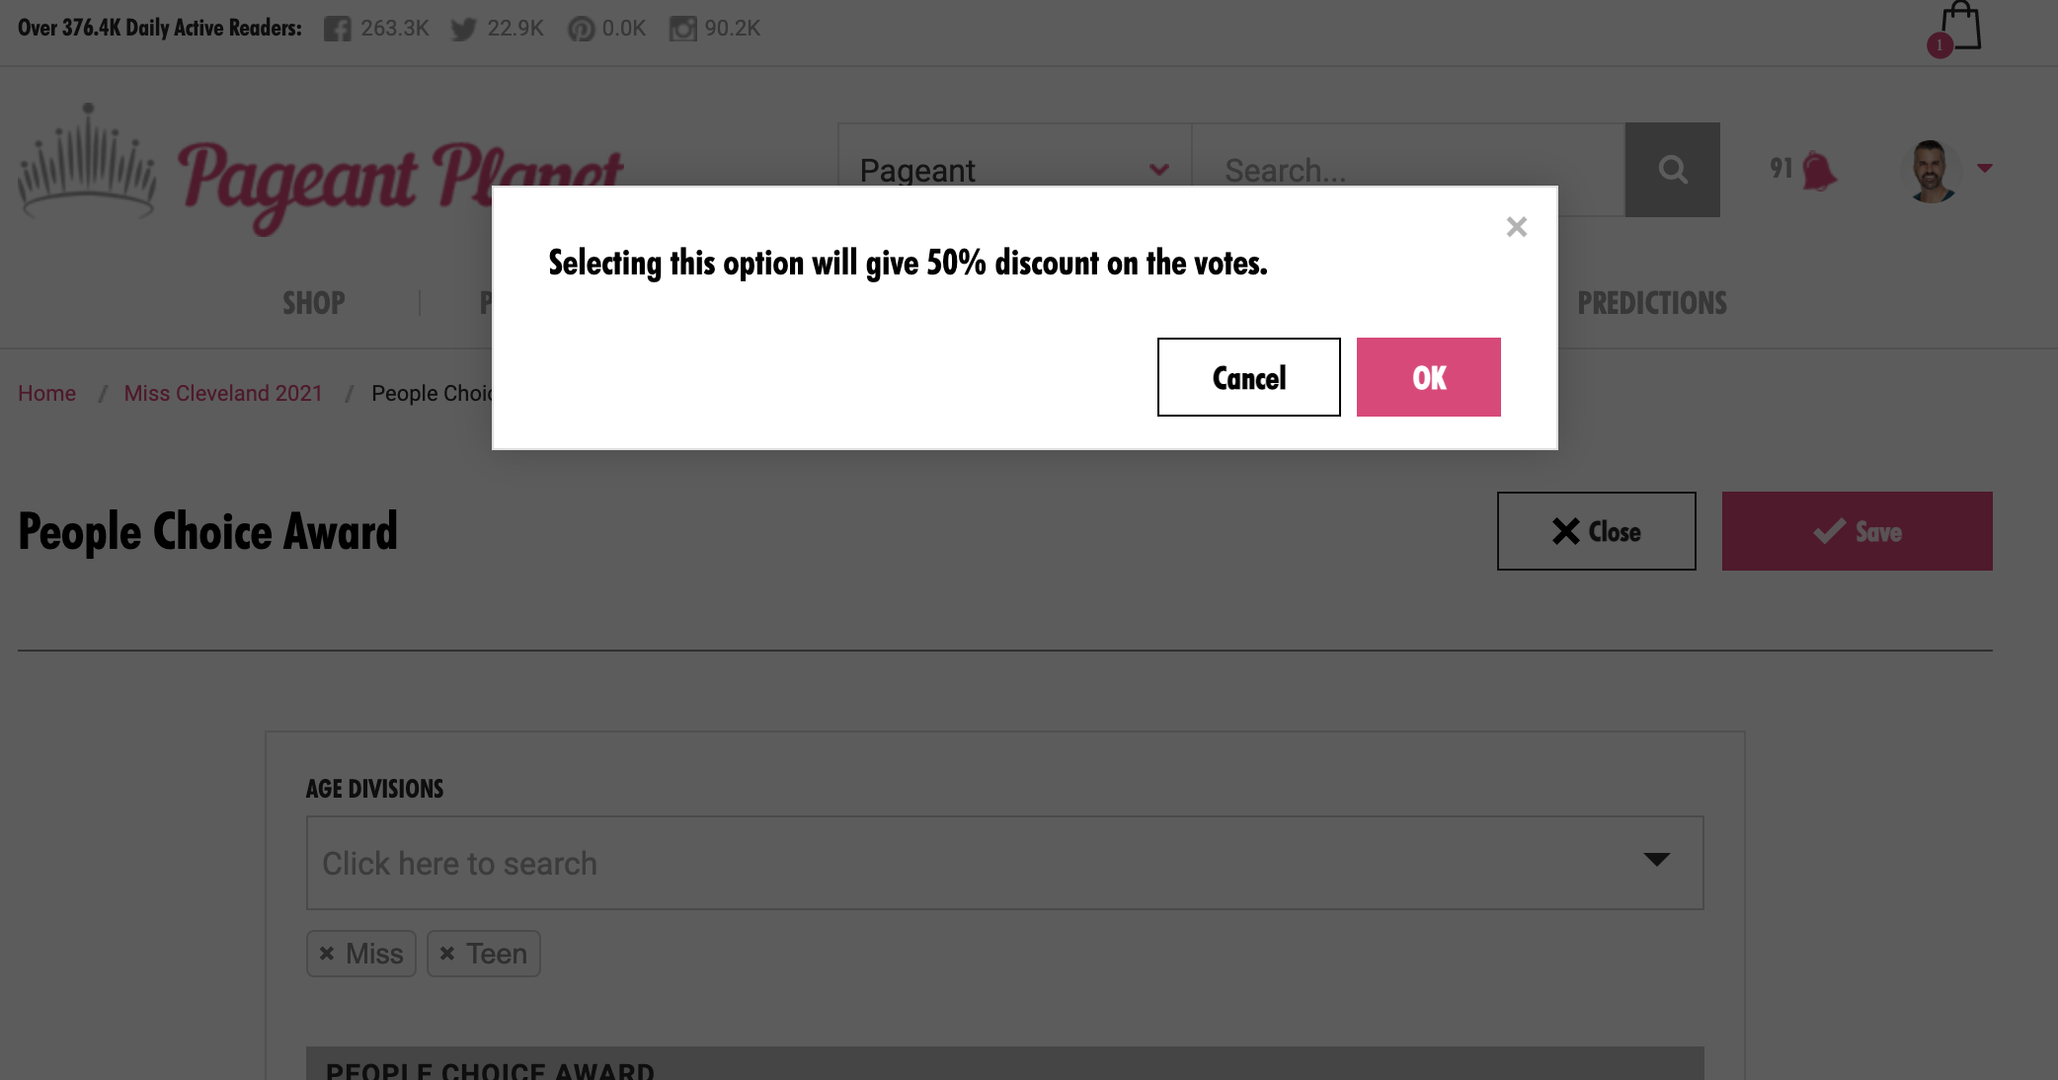
Task: Click the Instagram icon in top bar
Action: [x=682, y=29]
